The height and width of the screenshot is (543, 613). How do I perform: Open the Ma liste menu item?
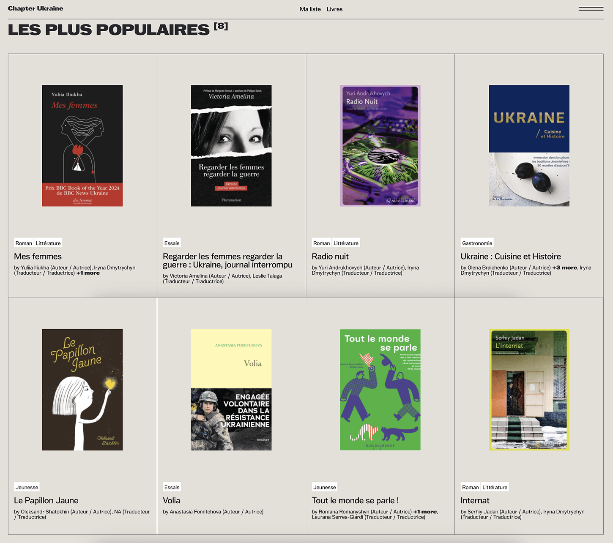[310, 9]
